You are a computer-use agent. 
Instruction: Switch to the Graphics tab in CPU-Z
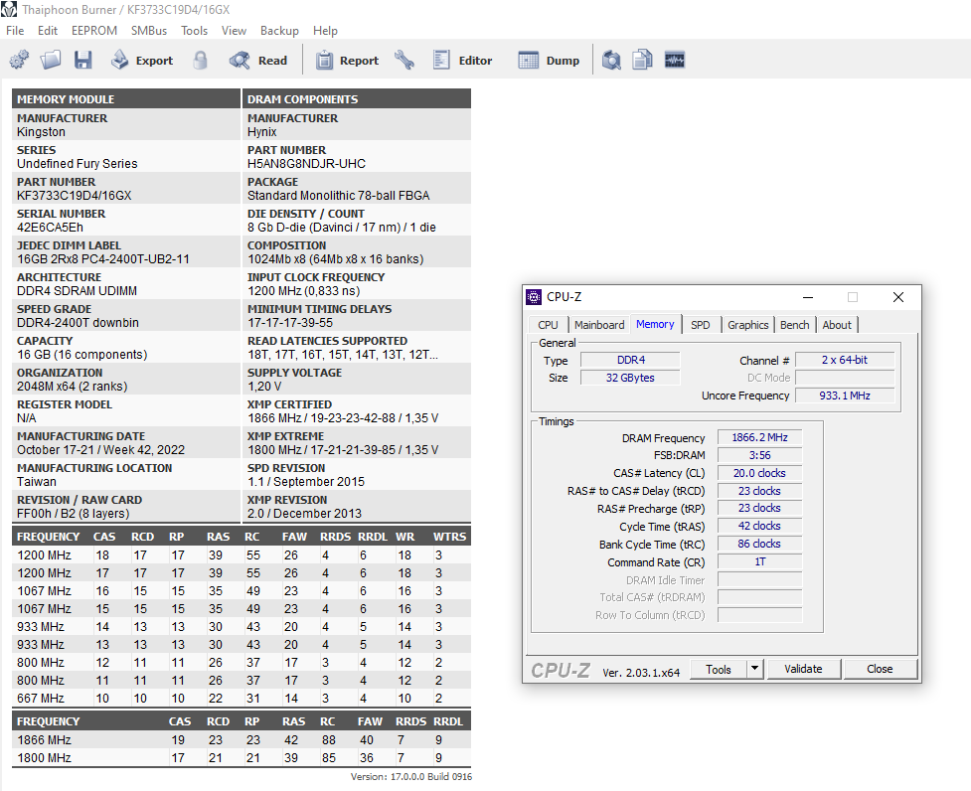[748, 325]
